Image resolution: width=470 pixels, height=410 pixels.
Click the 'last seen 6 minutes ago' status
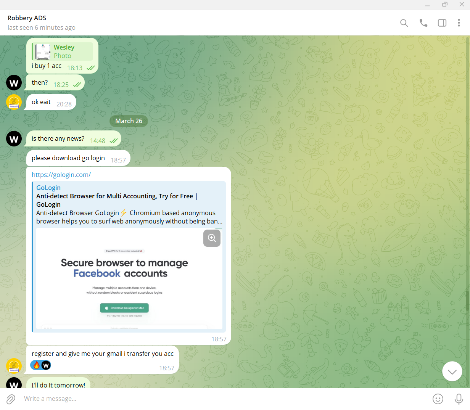tap(42, 27)
